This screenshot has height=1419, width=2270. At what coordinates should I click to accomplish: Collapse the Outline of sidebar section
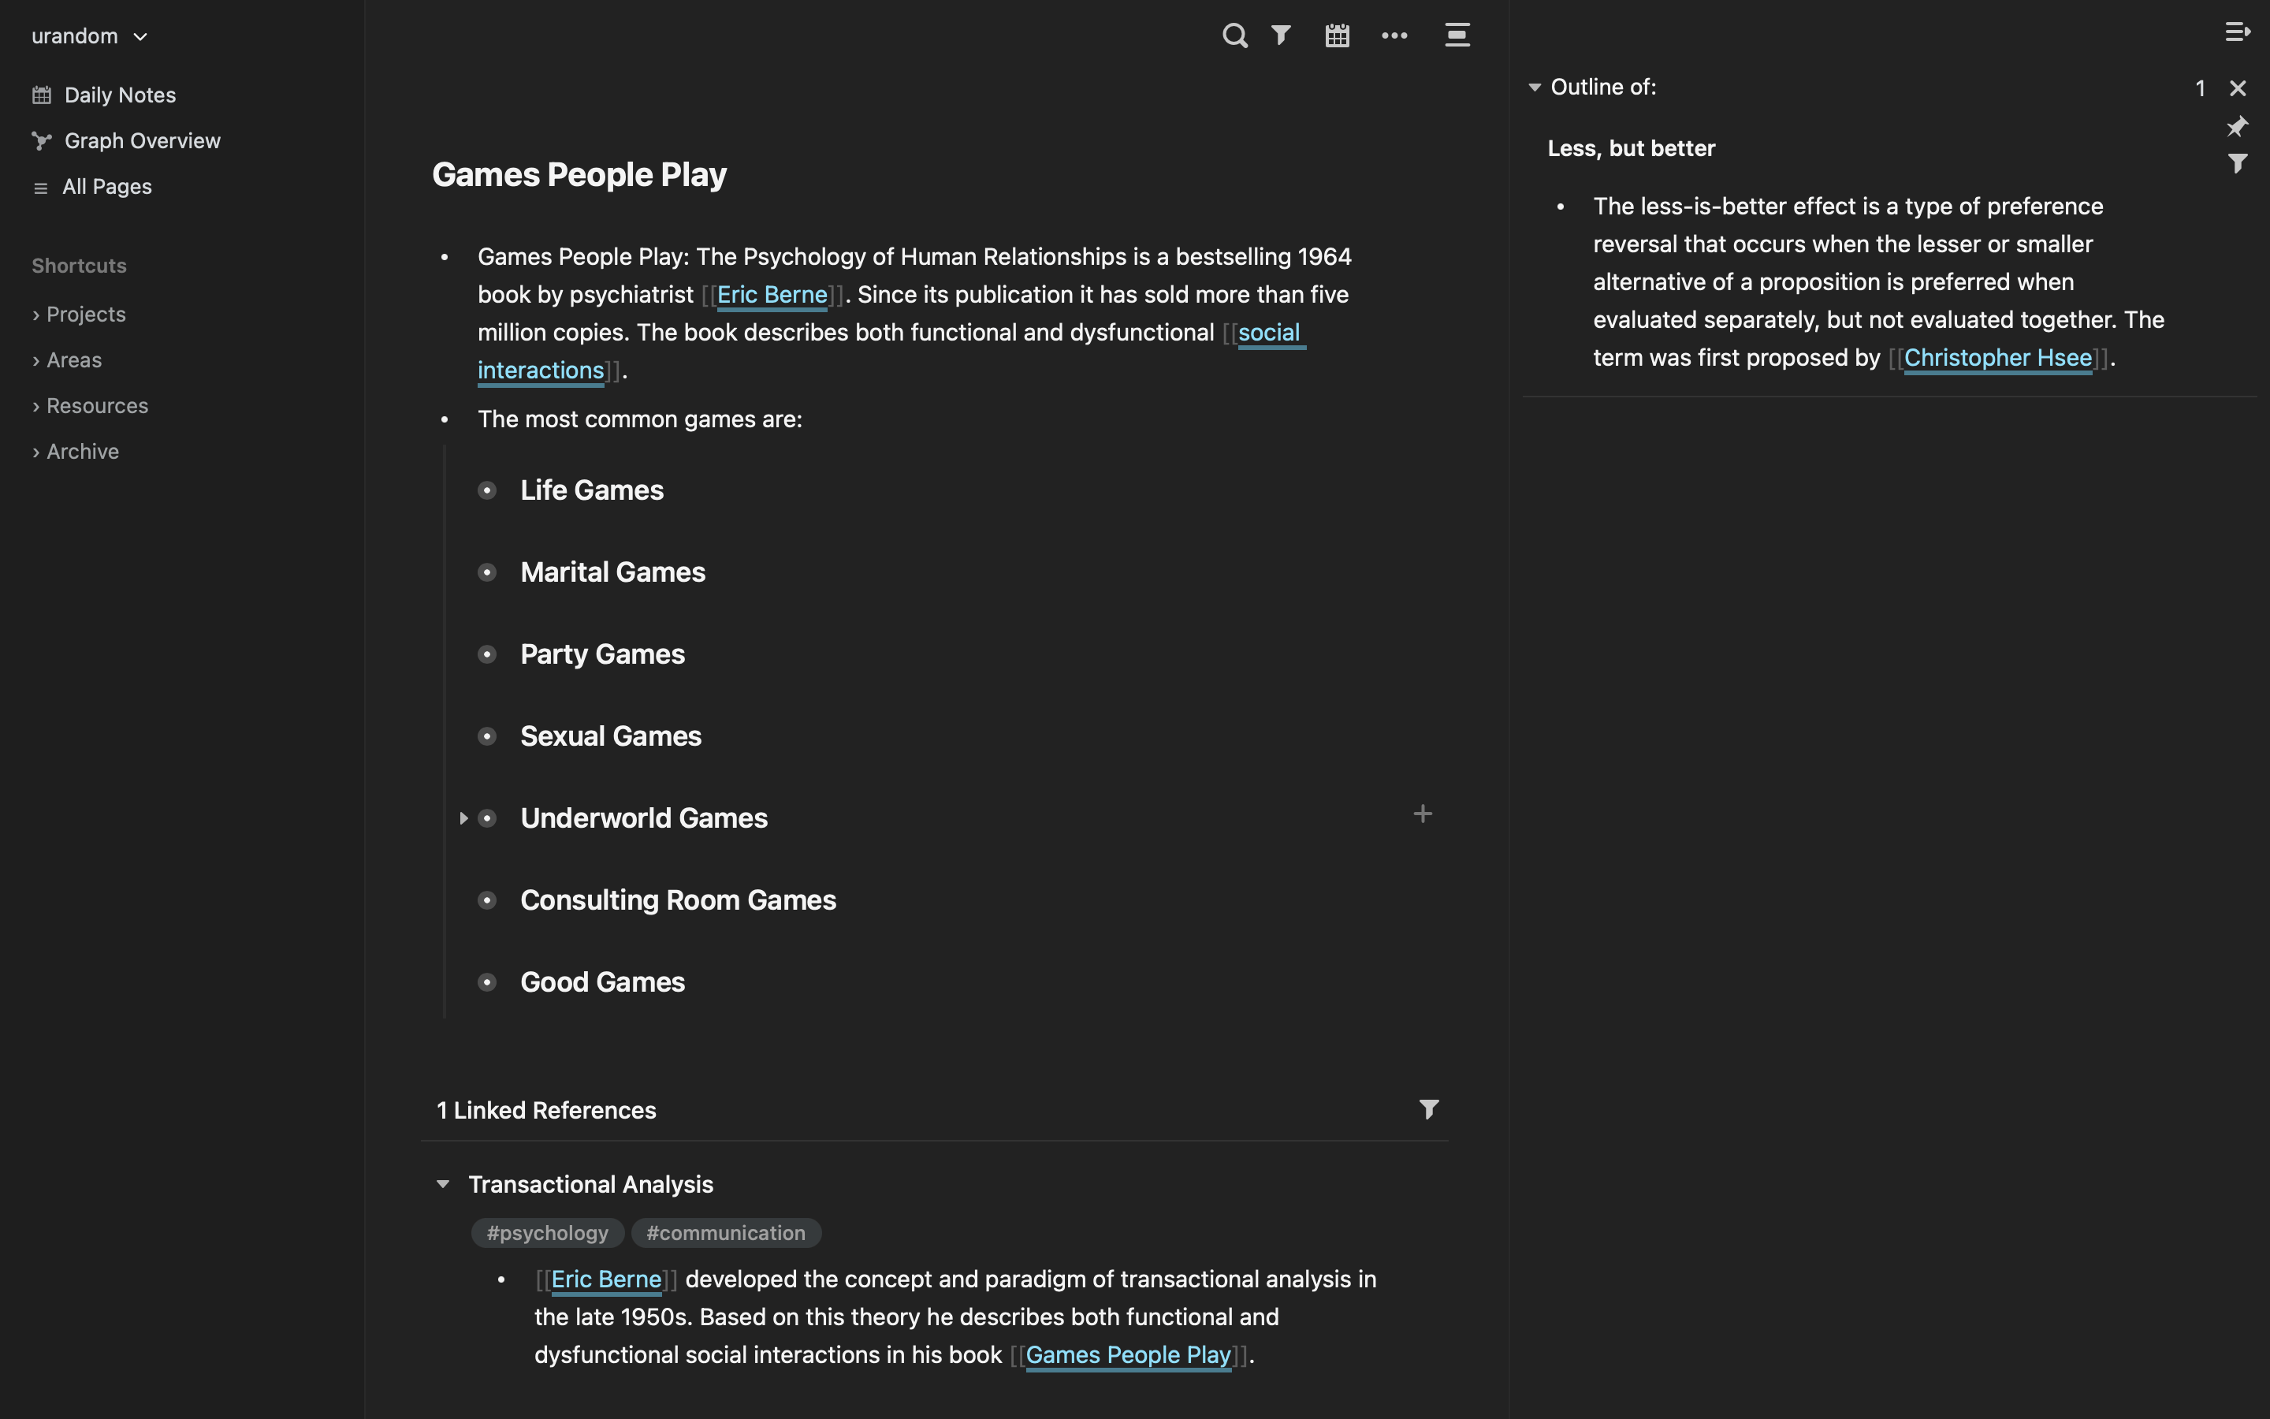[x=1535, y=88]
